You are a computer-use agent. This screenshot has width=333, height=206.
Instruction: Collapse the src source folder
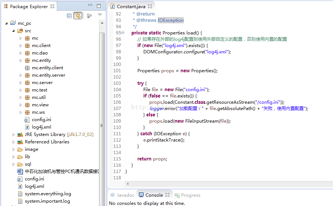pos(13,31)
